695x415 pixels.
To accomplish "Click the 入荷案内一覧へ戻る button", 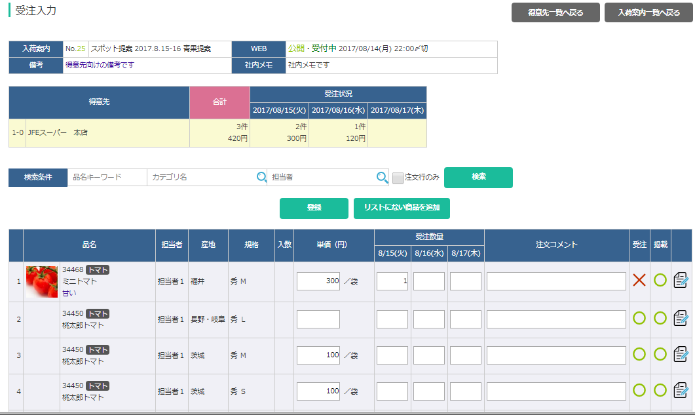I will (648, 12).
